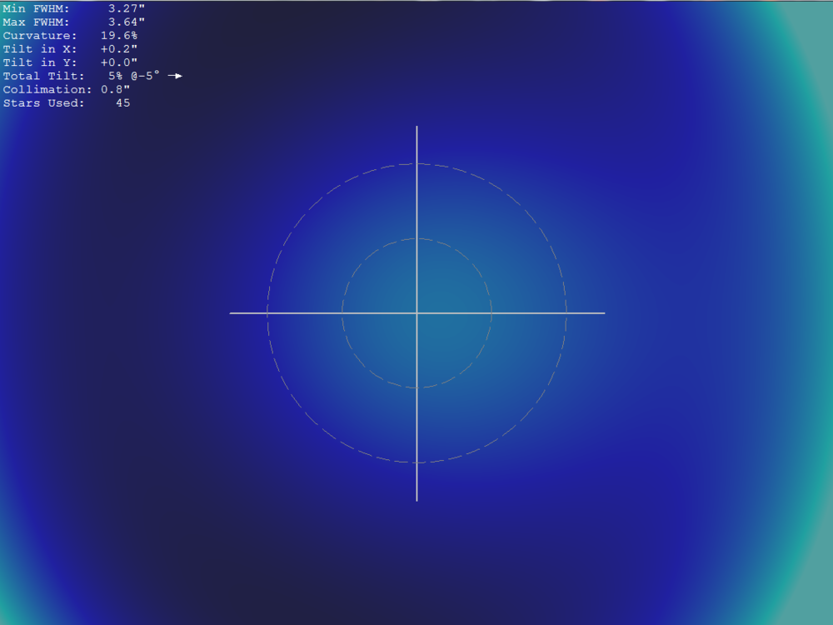
Task: Click the top of the inner dashed circle
Action: pyautogui.click(x=416, y=239)
